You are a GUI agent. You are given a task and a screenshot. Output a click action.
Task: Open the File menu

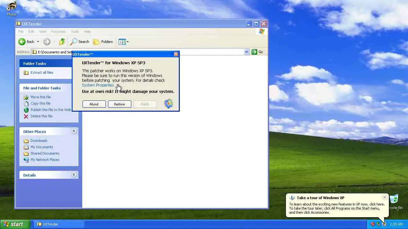point(21,31)
